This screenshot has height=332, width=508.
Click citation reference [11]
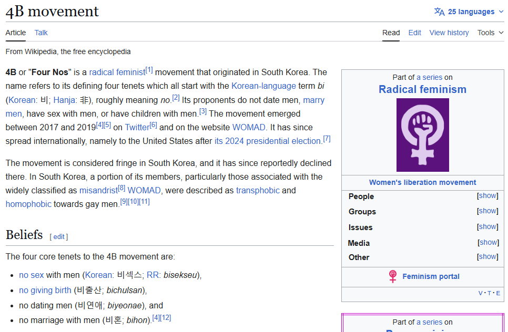click(x=144, y=202)
